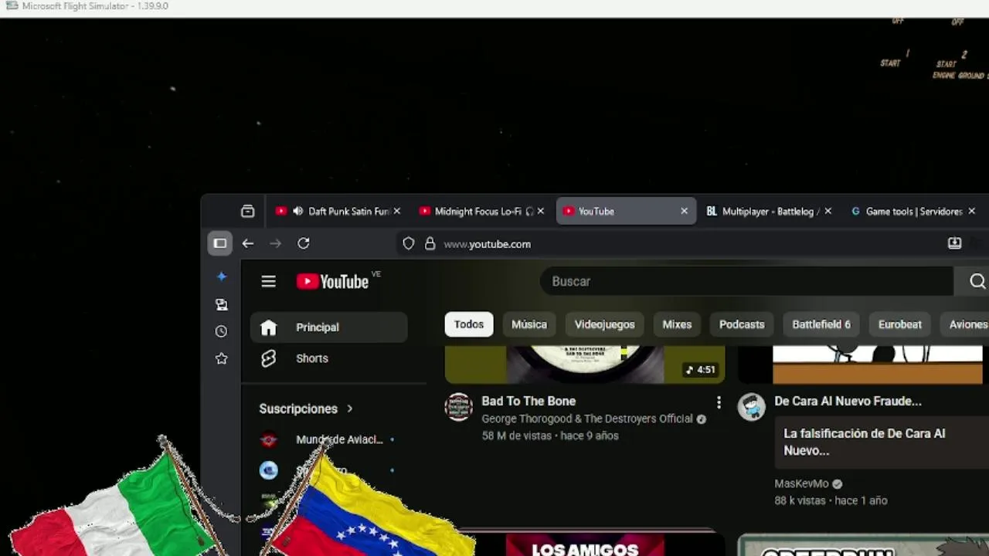Viewport: 989px width, 556px height.
Task: Go back with the browser arrow
Action: pos(247,243)
